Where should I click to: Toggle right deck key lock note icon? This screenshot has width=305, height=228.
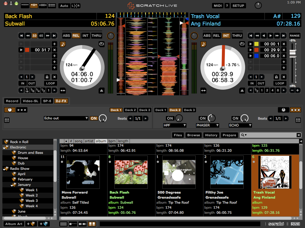(203, 44)
